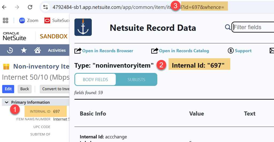The width and height of the screenshot is (274, 142).
Task: Click the Internet 50/10 (Mbps item title
Action: [36, 77]
